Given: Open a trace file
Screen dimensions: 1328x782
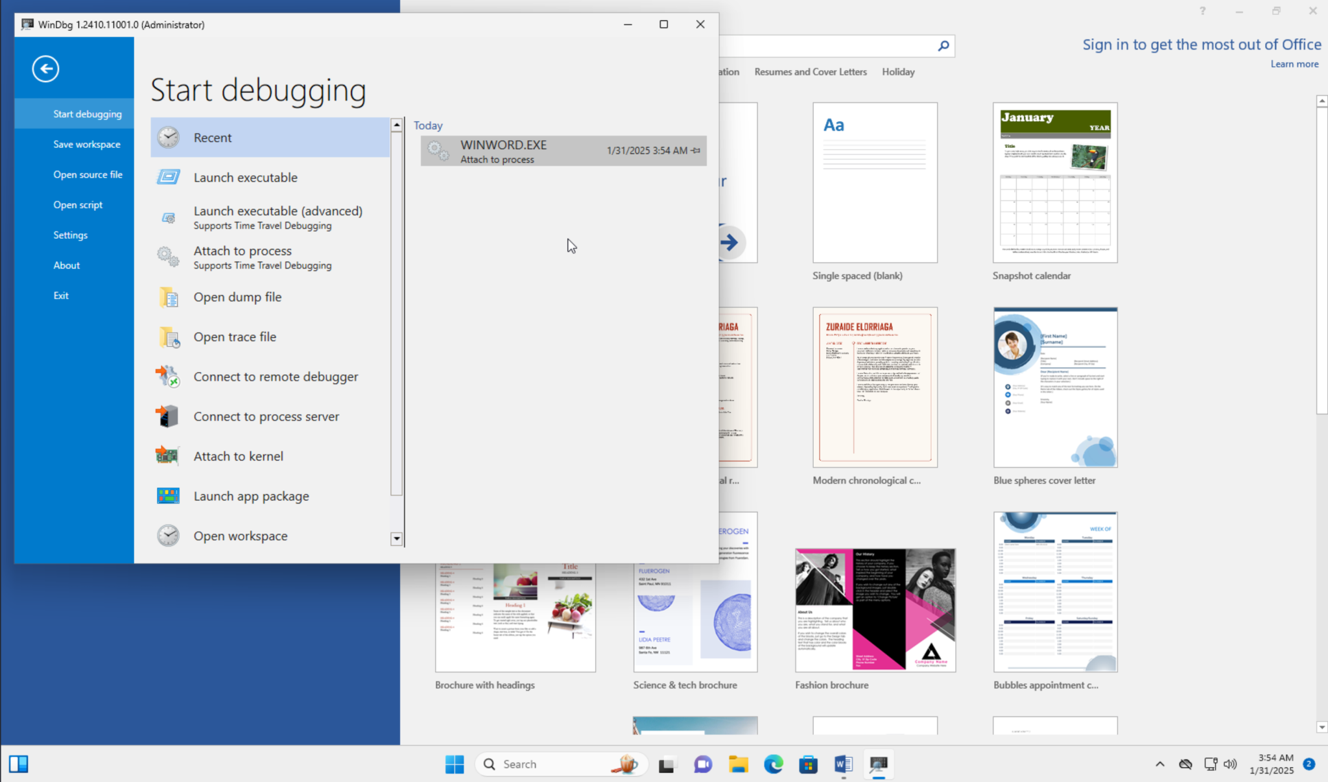Looking at the screenshot, I should 234,337.
